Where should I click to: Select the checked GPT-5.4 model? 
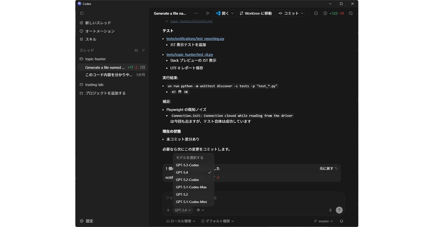click(x=194, y=172)
